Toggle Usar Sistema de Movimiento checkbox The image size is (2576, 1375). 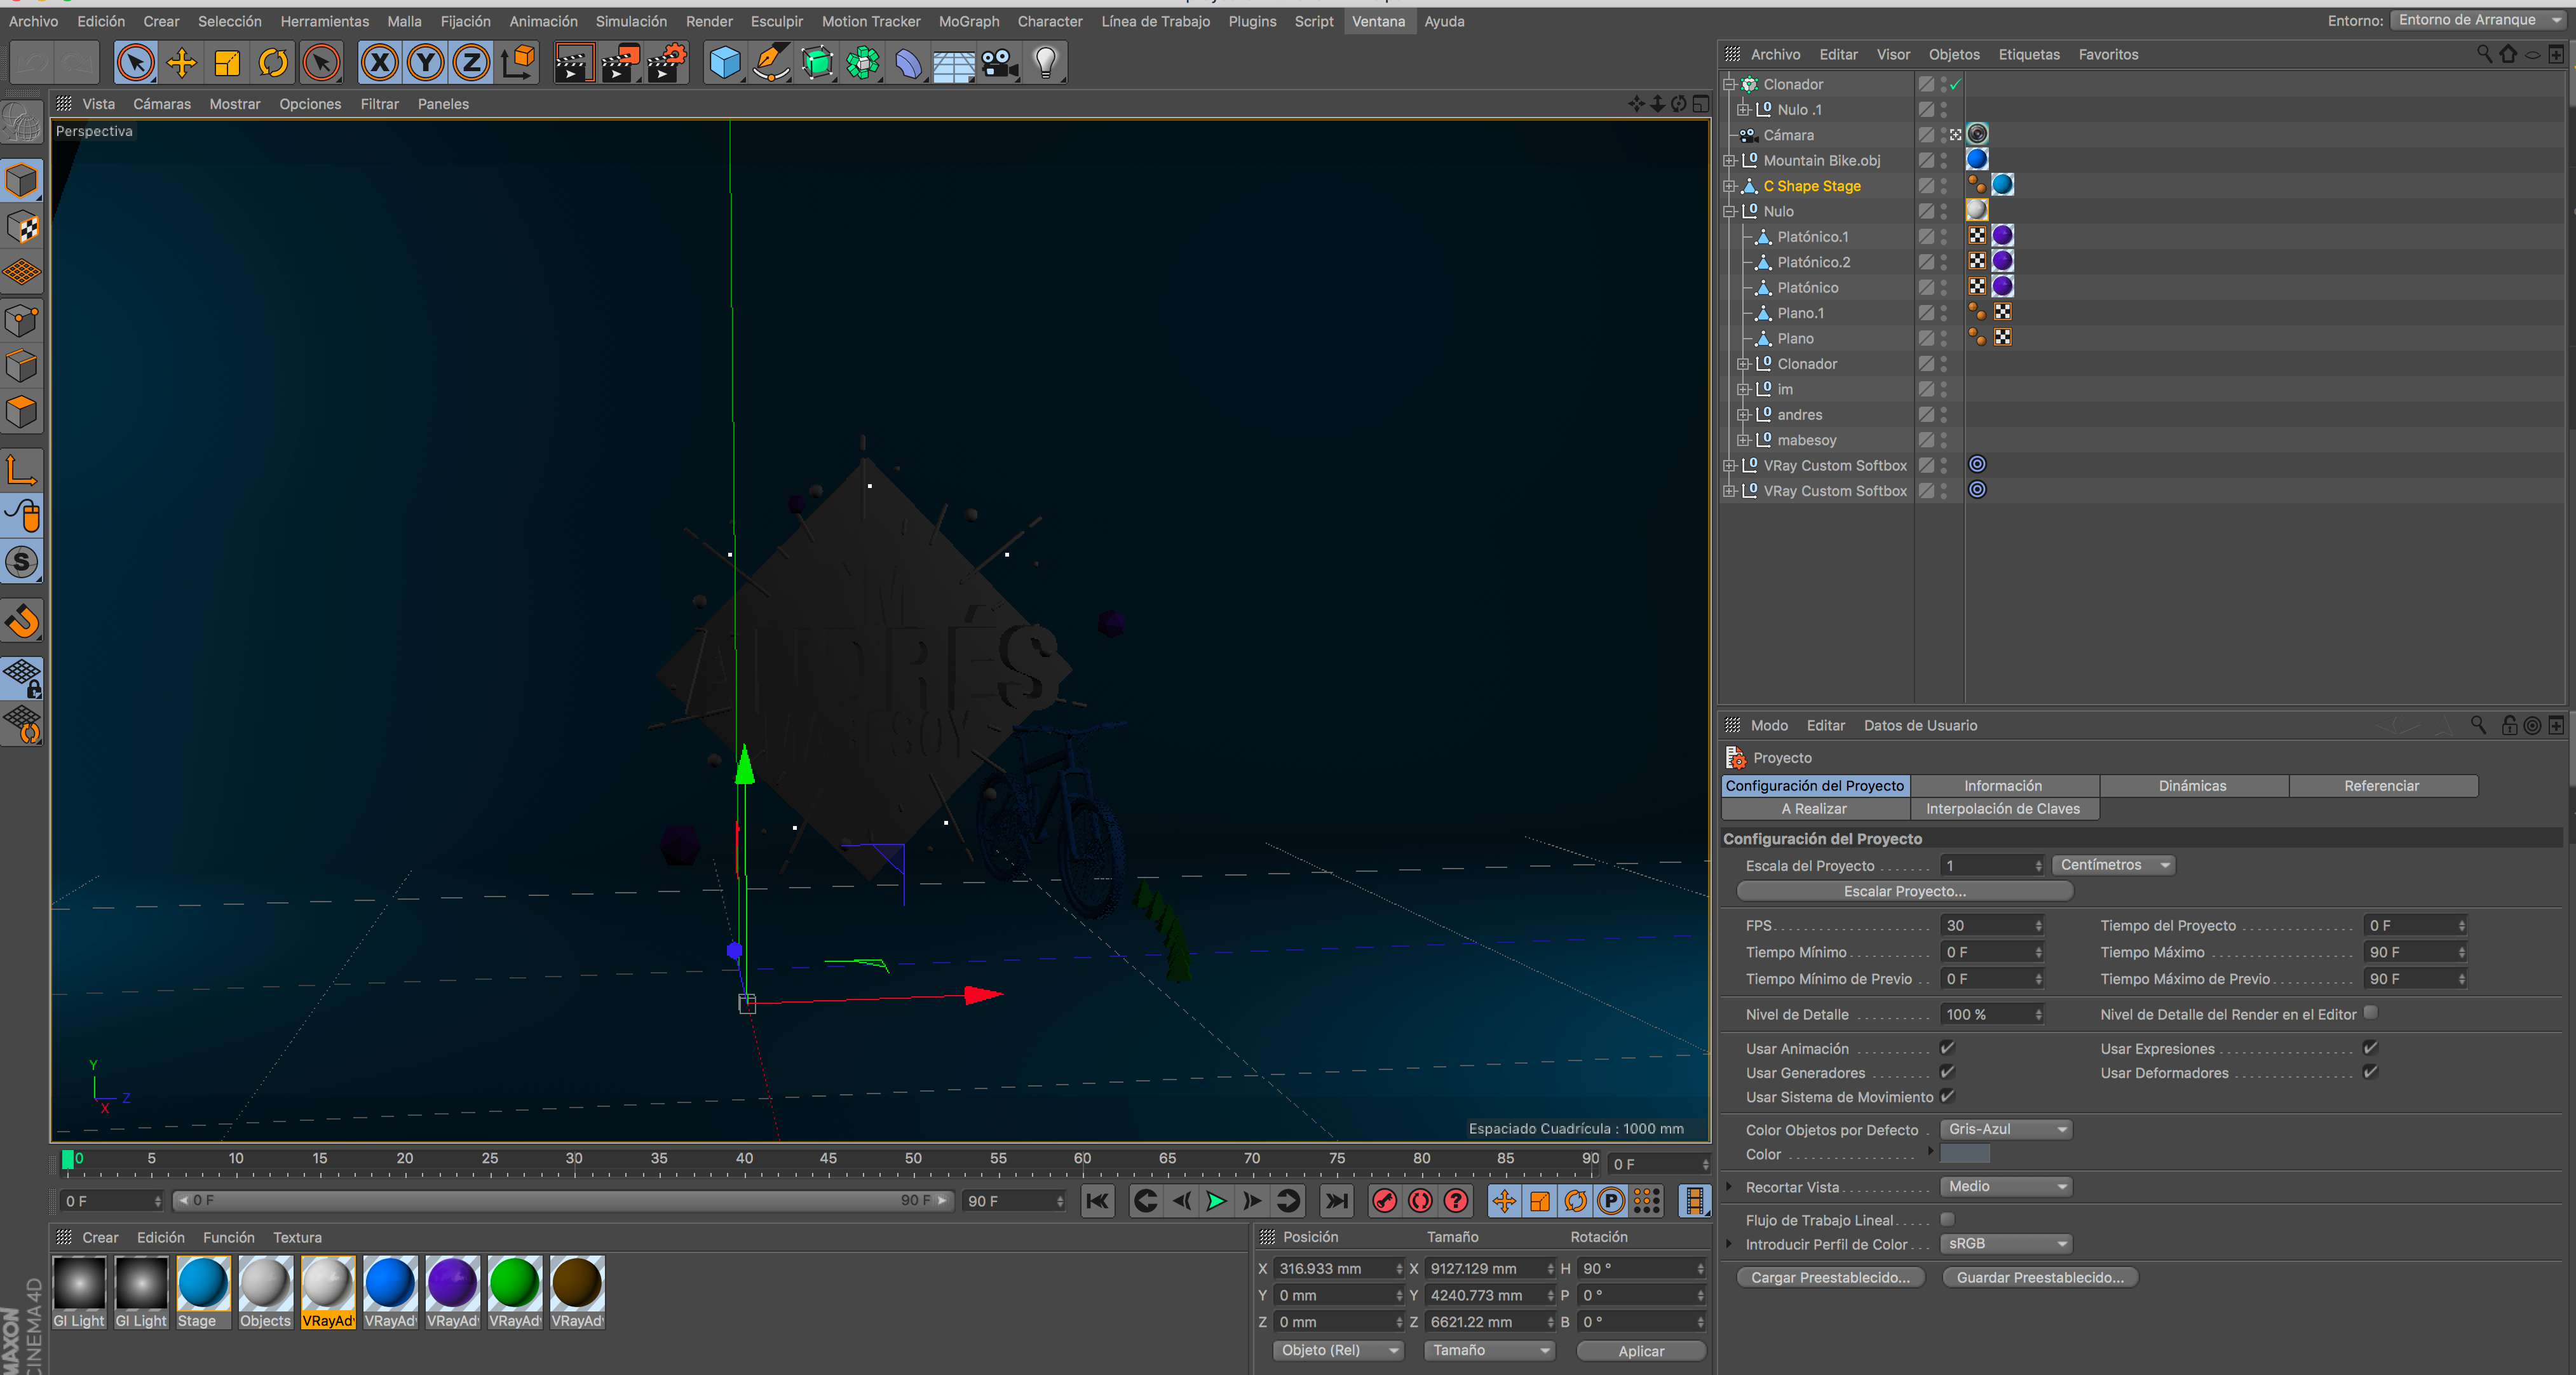tap(1947, 1096)
